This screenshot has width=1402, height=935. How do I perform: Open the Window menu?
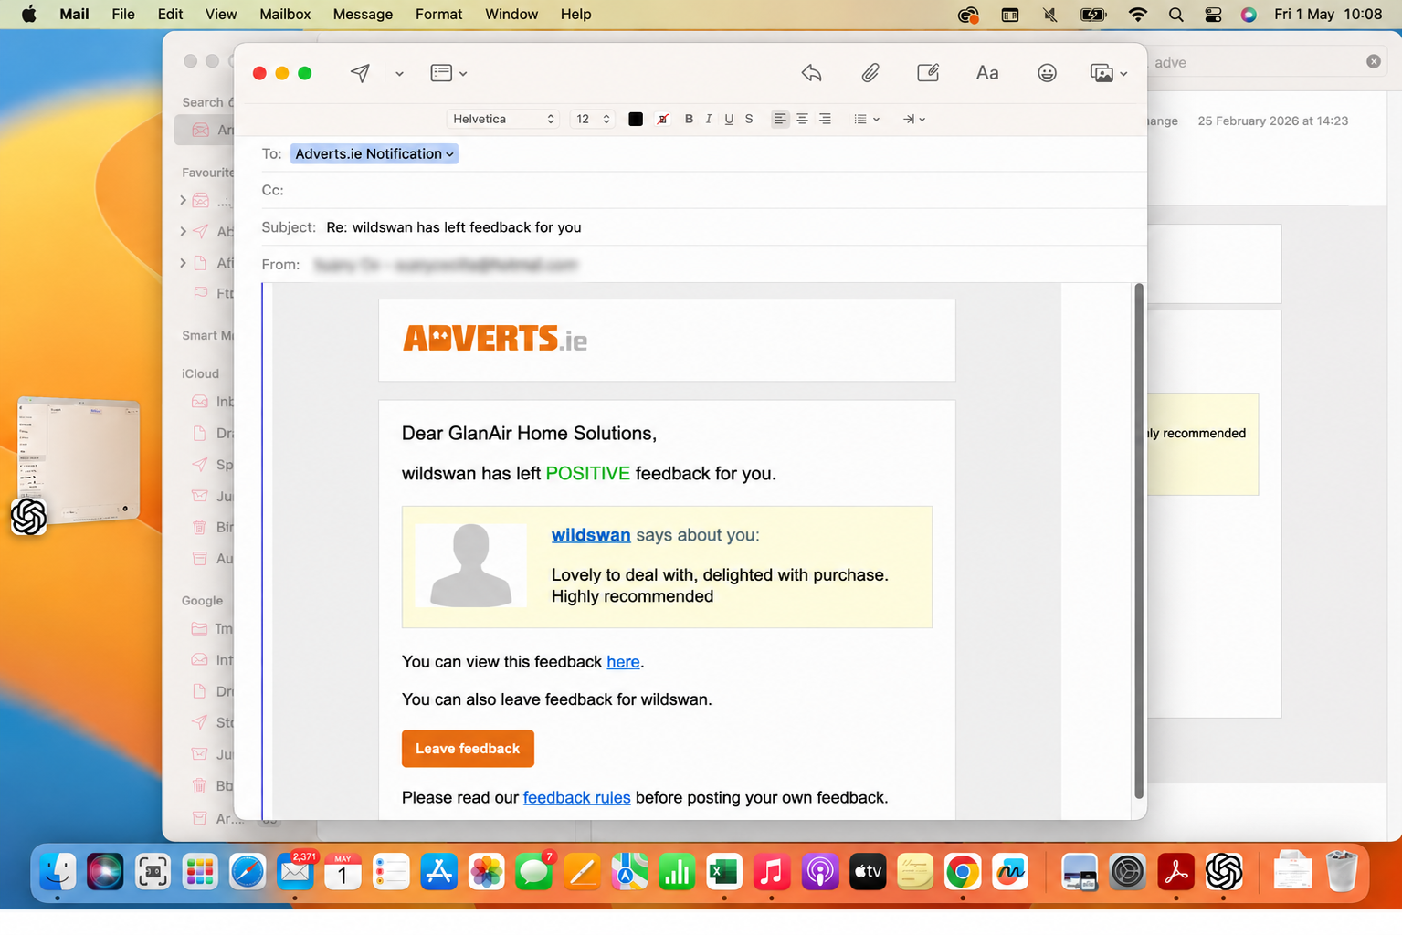tap(511, 15)
